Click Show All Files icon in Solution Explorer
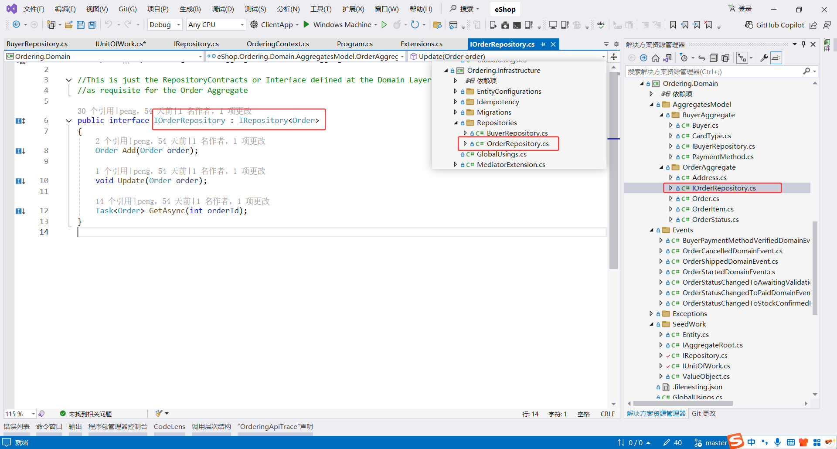Viewport: 837px width, 449px height. coord(725,58)
